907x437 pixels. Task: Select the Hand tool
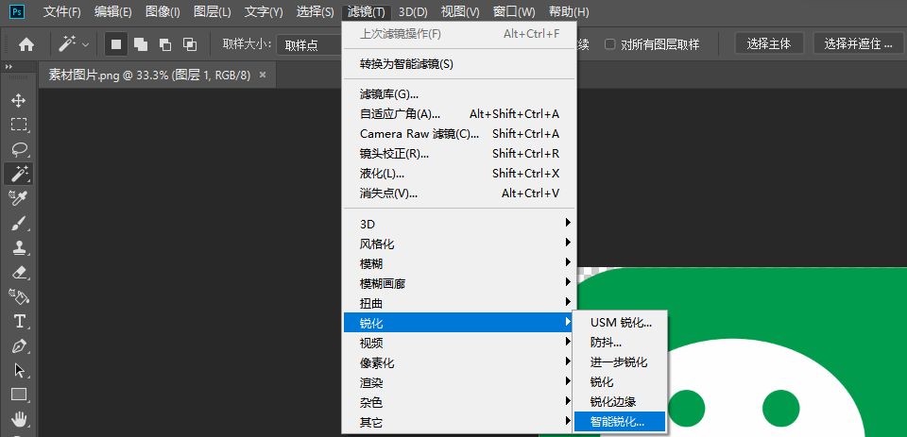coord(19,418)
